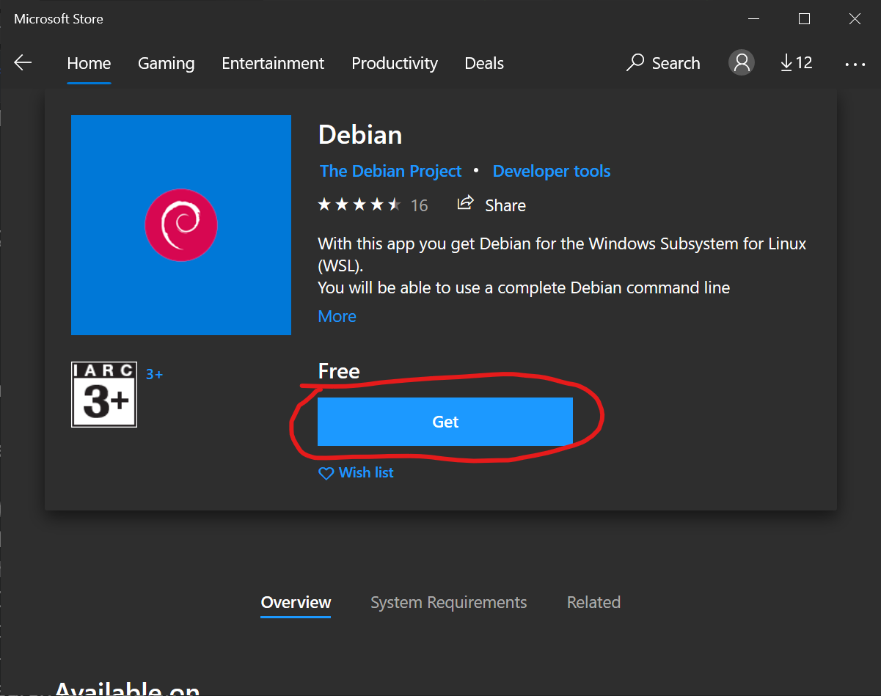The height and width of the screenshot is (696, 881).
Task: Go back with the back arrow
Action: tap(23, 63)
